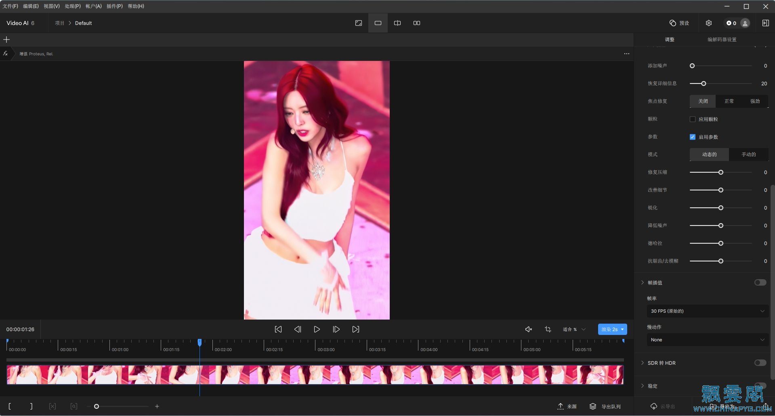Zoom in timeline with plus icon
The image size is (775, 416).
(x=157, y=406)
